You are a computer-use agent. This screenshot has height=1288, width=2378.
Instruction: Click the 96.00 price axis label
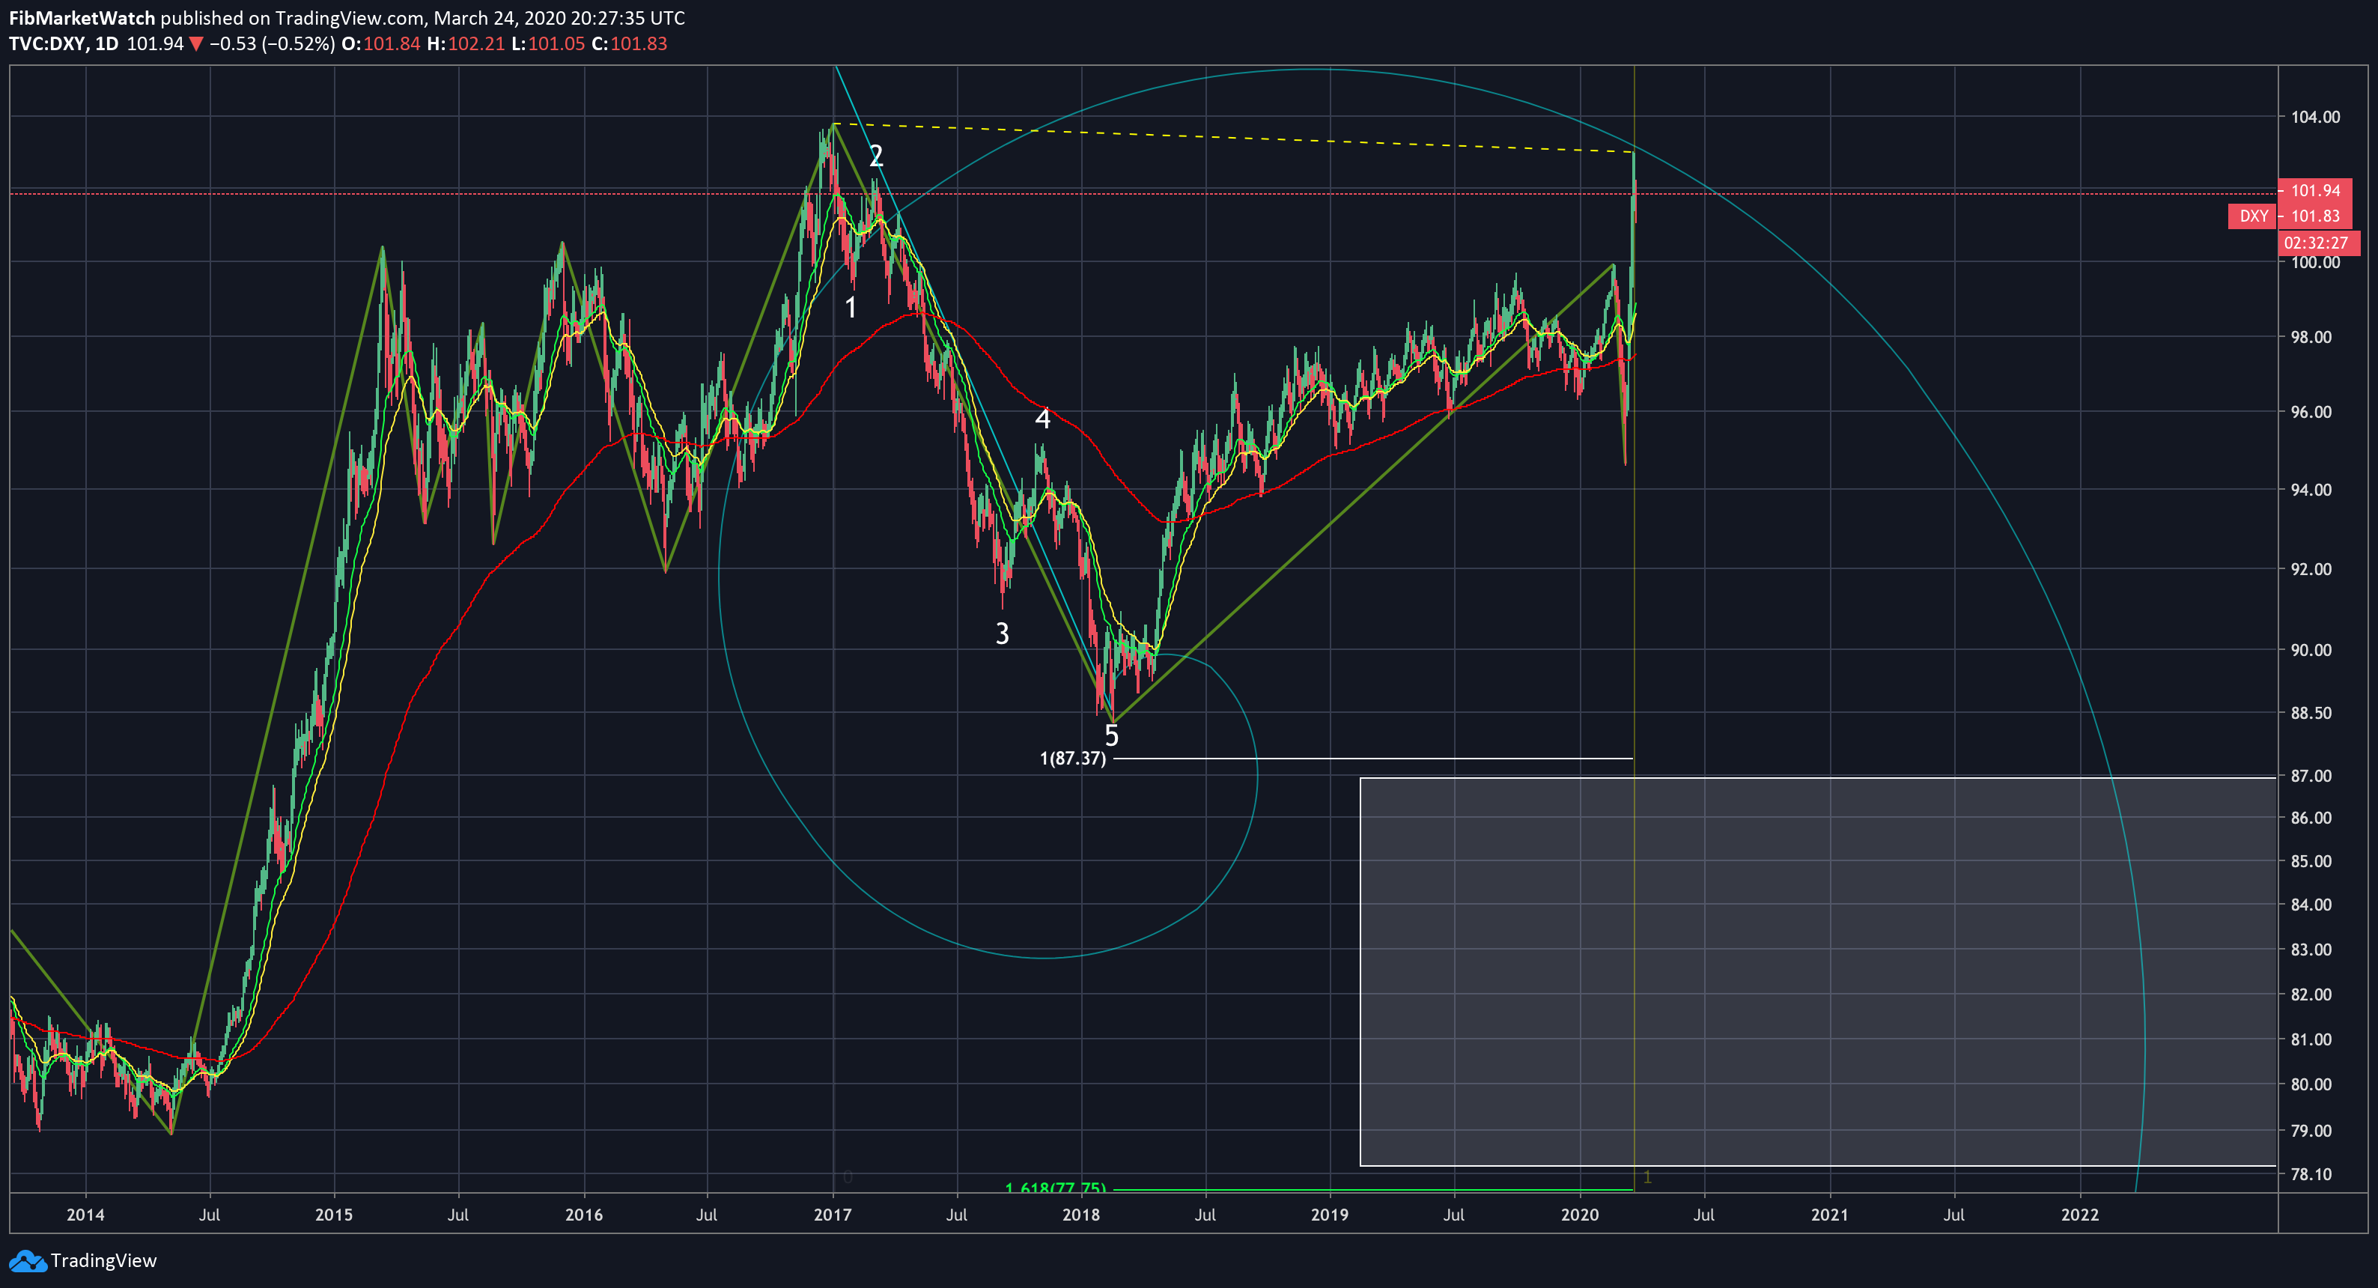tap(2311, 412)
